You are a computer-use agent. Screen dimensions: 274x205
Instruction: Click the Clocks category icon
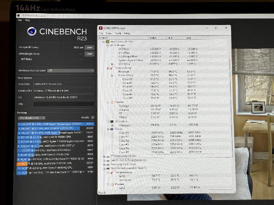tap(112, 129)
